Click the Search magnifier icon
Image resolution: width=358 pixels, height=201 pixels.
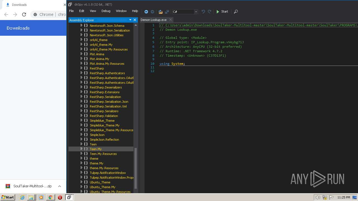click(x=236, y=12)
